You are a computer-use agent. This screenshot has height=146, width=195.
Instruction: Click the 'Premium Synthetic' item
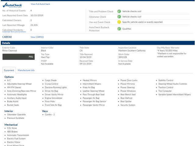[x=16, y=118]
